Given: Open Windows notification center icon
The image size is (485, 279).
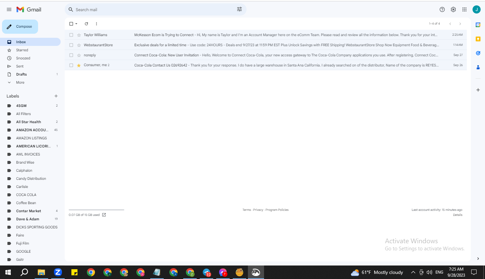Looking at the screenshot, I should coord(474,272).
